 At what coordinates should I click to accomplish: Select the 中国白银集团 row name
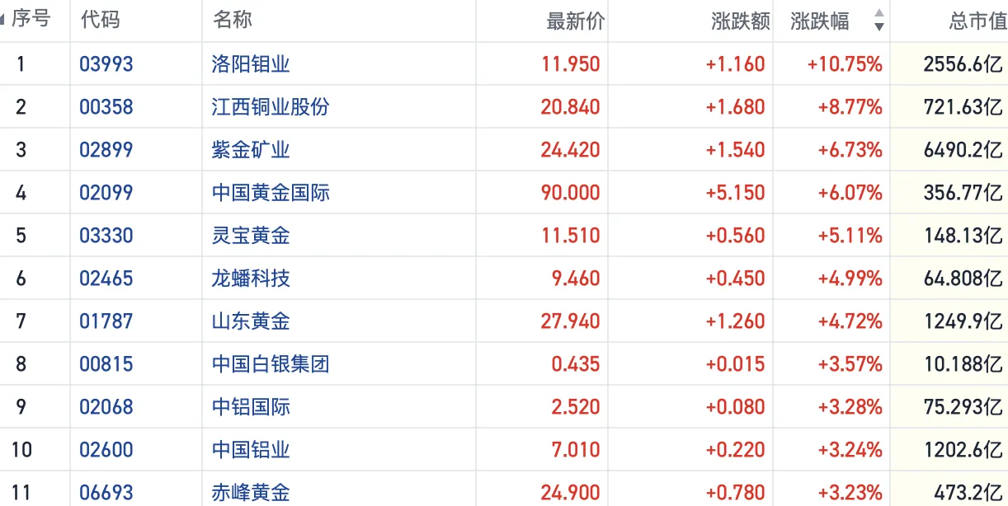point(271,364)
